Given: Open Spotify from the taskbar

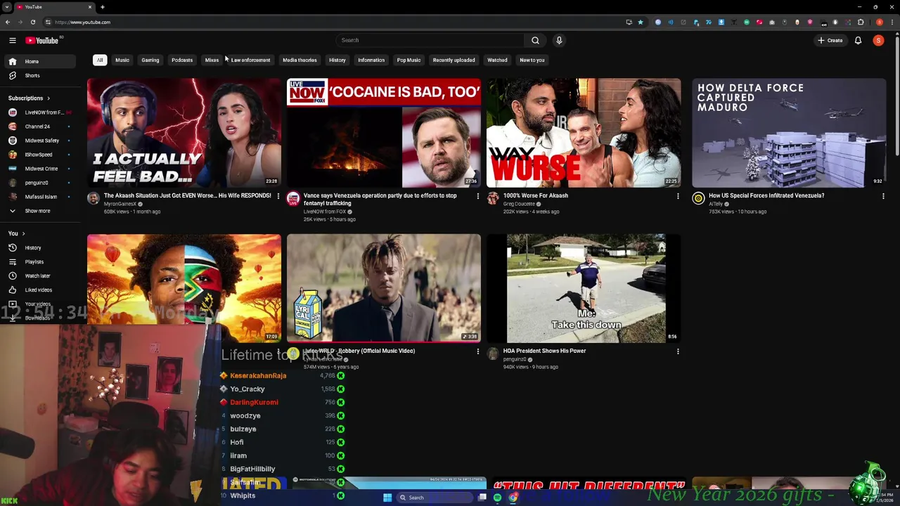Looking at the screenshot, I should pyautogui.click(x=498, y=498).
